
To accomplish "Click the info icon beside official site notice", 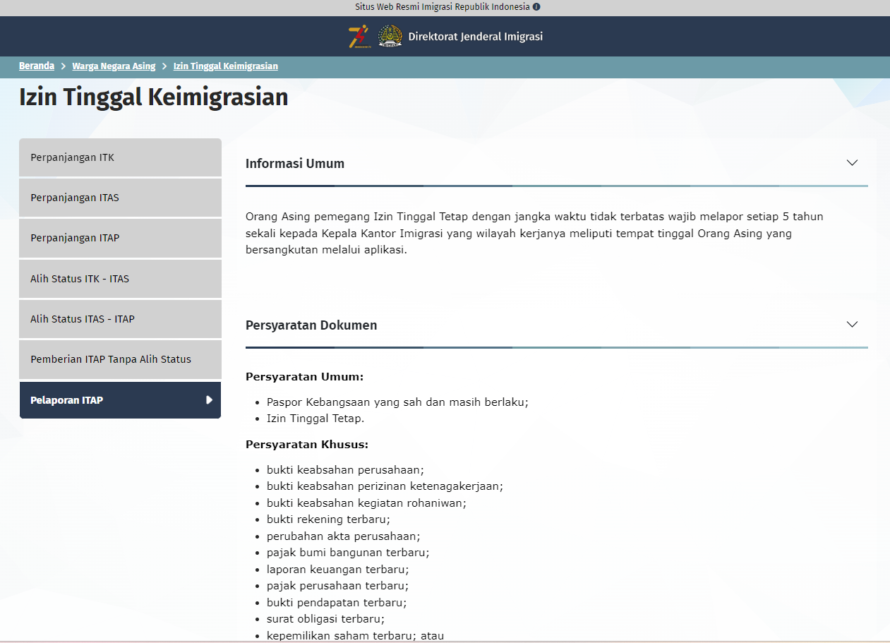I will (536, 7).
